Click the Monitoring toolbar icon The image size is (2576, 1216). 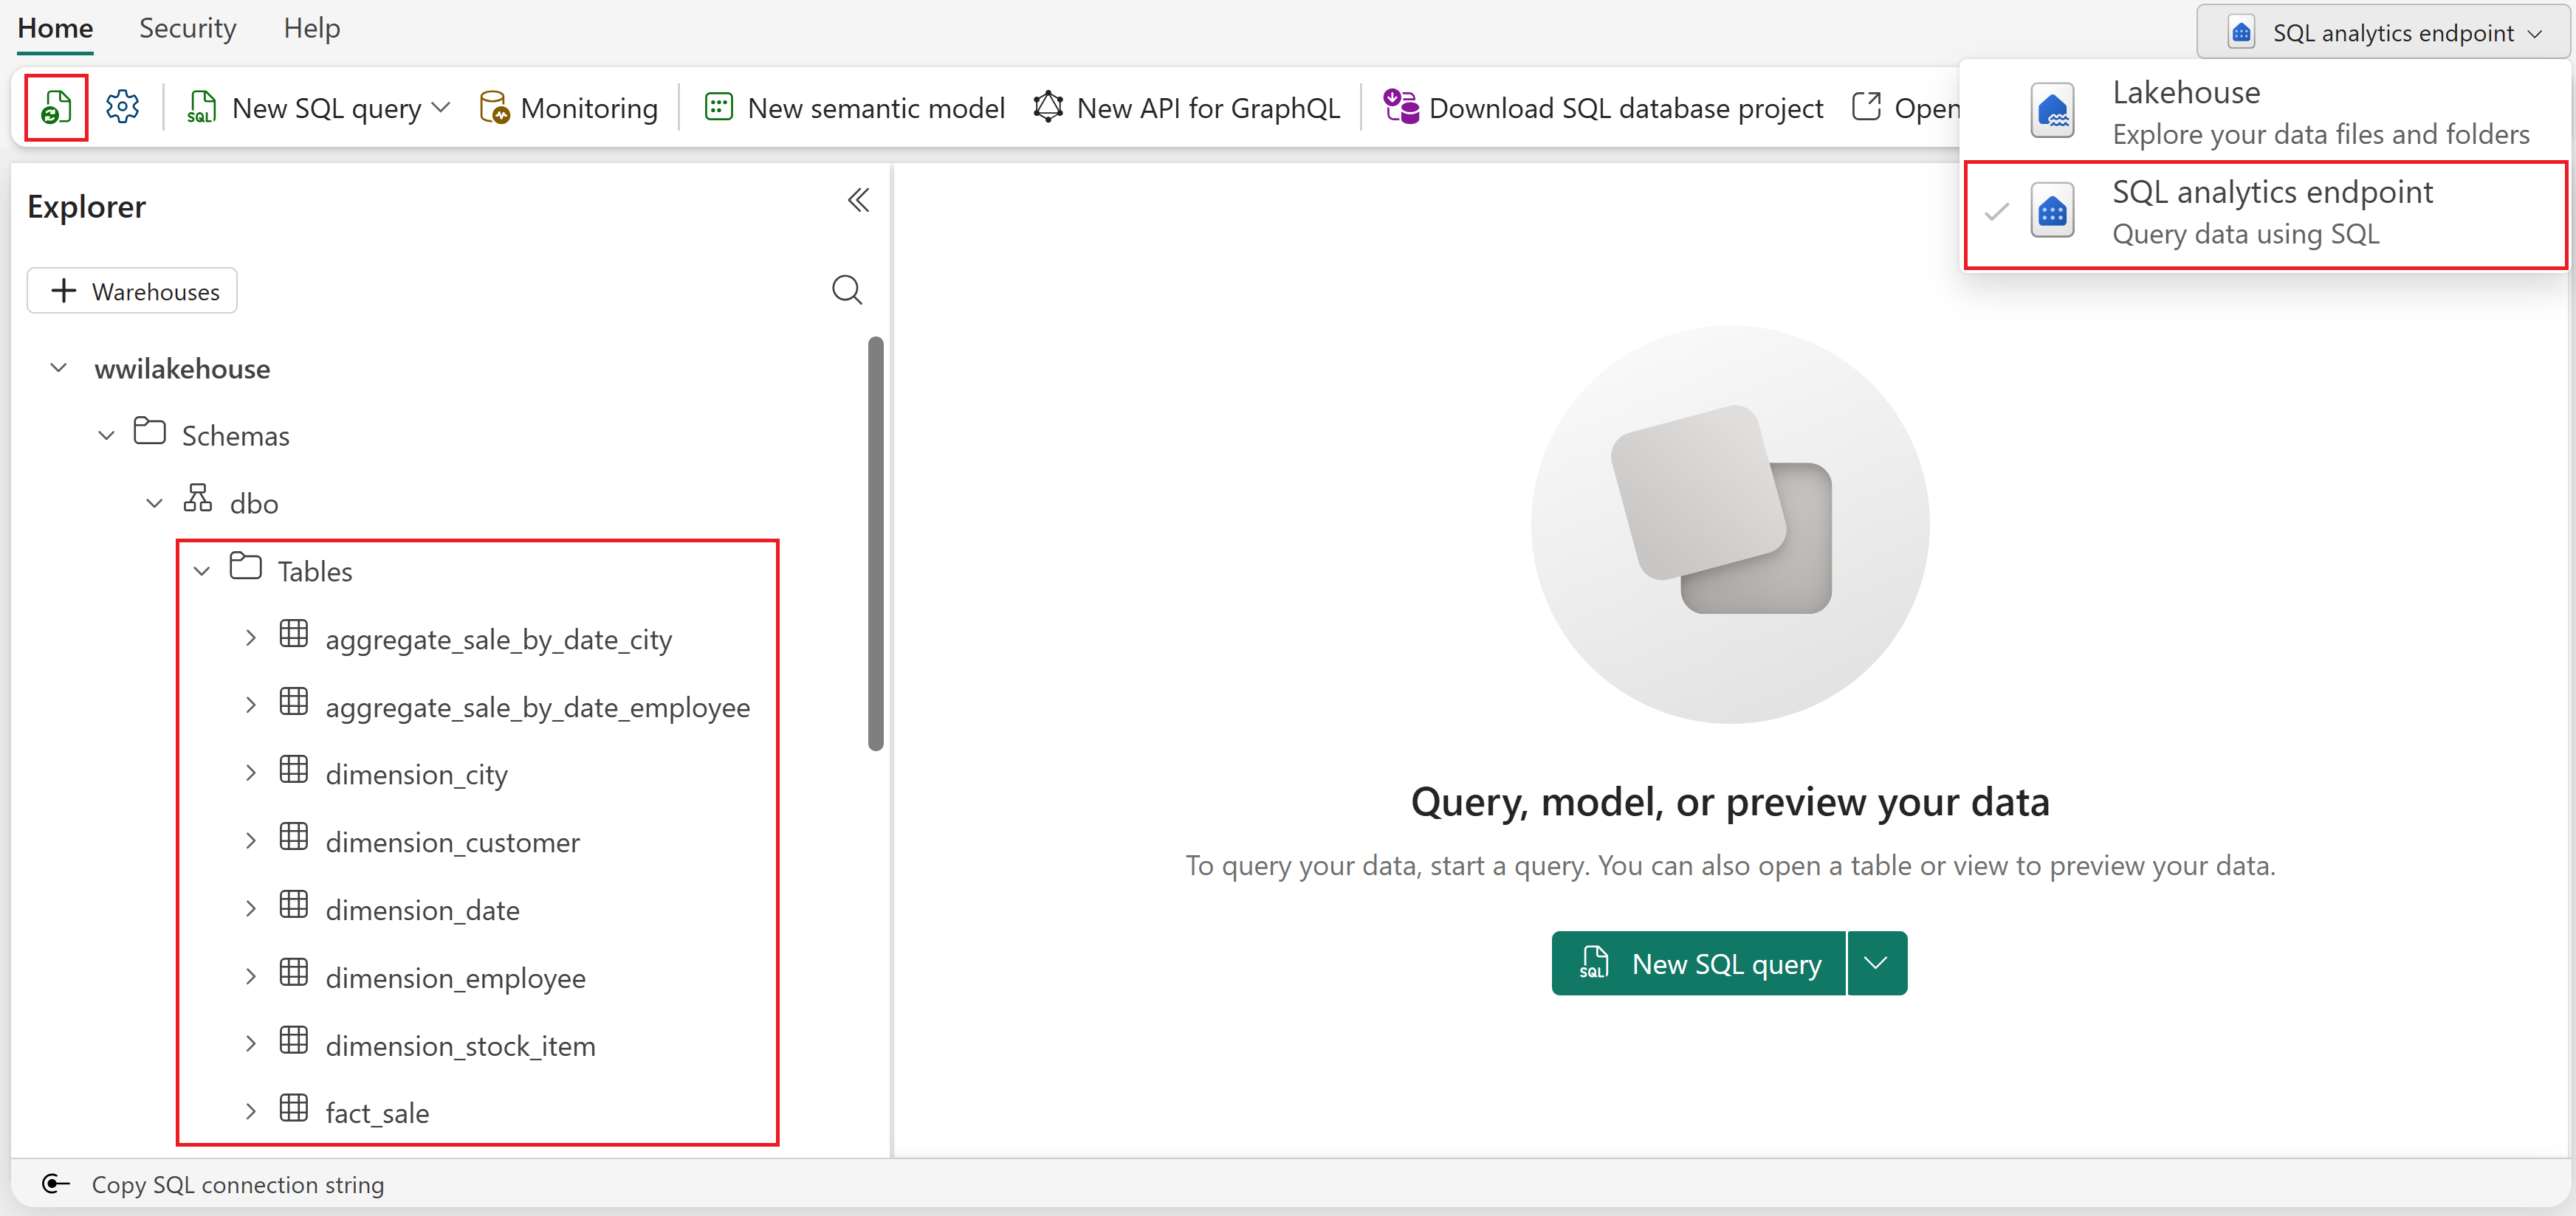[568, 108]
